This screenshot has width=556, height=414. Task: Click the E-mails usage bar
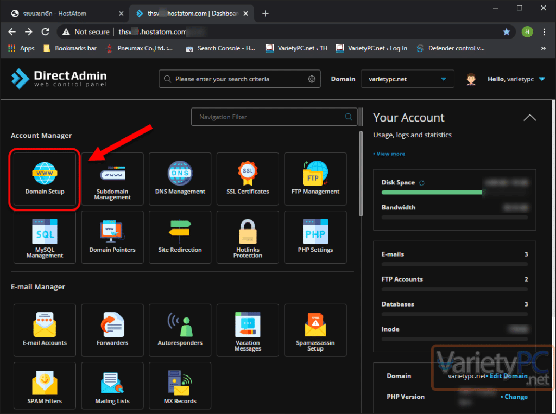point(454,264)
